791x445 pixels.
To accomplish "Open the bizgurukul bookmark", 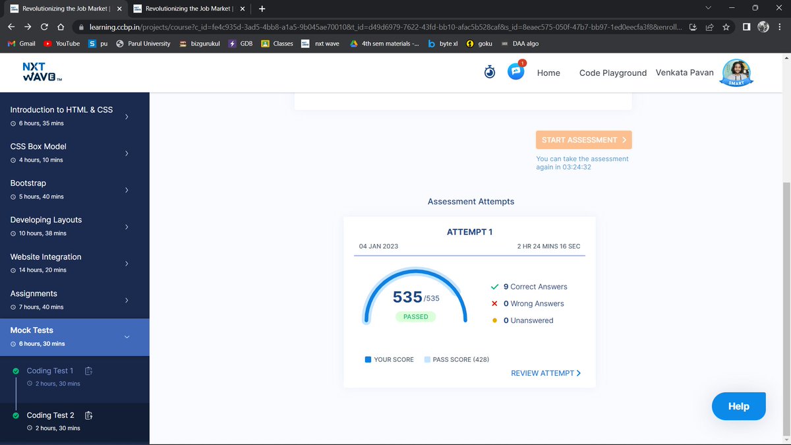I will point(200,44).
